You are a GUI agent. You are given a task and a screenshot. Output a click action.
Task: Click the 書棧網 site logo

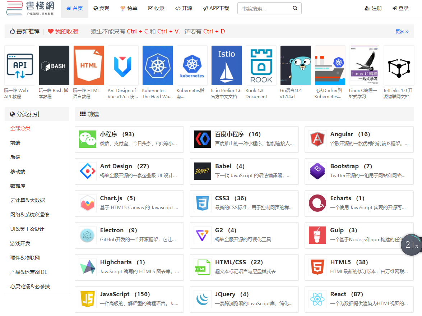click(x=31, y=8)
